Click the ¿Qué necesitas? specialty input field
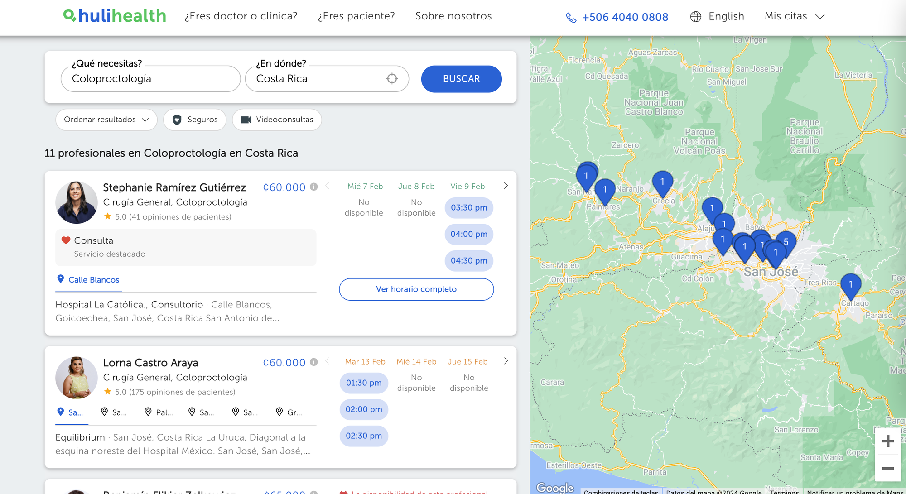The height and width of the screenshot is (494, 906). click(150, 79)
